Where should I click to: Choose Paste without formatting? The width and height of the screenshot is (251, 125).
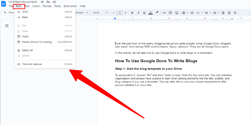pos(37,42)
